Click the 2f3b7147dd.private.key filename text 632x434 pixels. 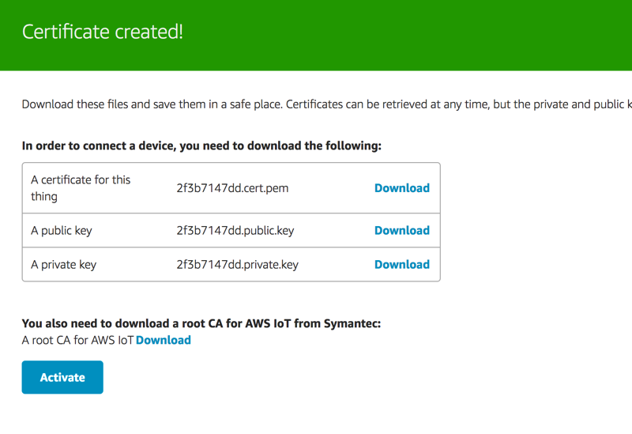[x=237, y=265]
